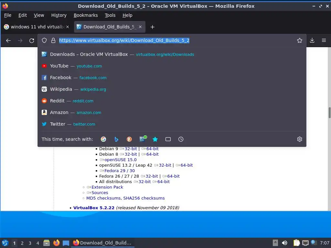Search with Bing this time
Viewport: 331px width, 248px height.
116,139
